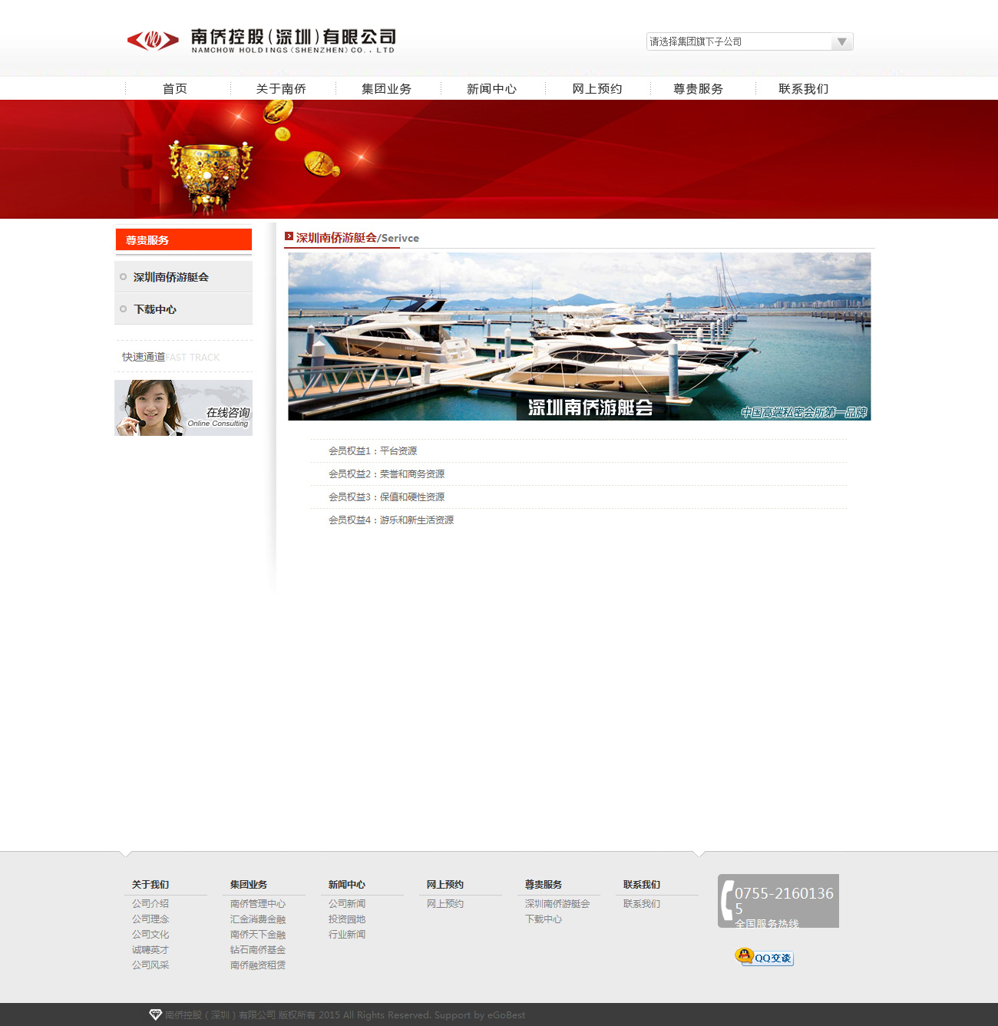The height and width of the screenshot is (1026, 998).
Task: Click footer link 公司介绍
Action: click(x=150, y=904)
